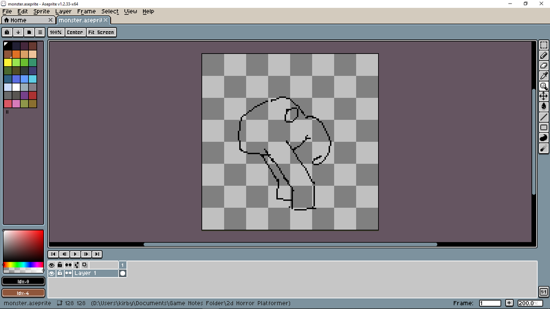Open the Edit menu
The width and height of the screenshot is (550, 309).
pyautogui.click(x=22, y=11)
